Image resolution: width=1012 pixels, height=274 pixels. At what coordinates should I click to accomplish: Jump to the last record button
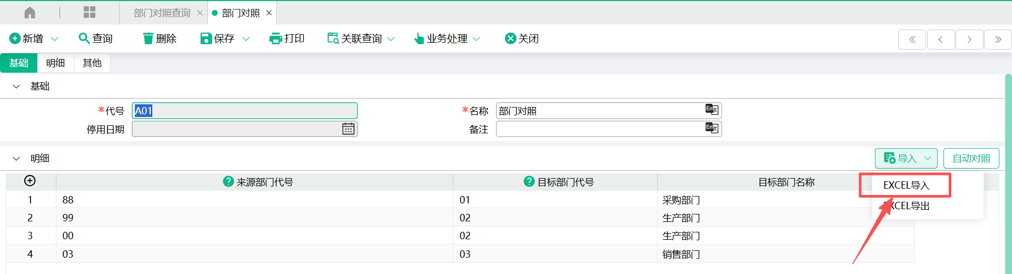tap(998, 40)
